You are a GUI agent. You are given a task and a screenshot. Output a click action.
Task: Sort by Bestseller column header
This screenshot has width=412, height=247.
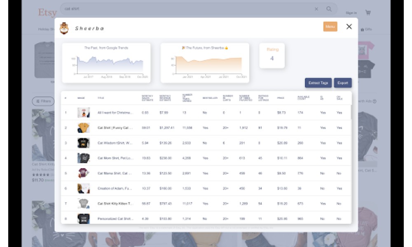click(x=210, y=98)
